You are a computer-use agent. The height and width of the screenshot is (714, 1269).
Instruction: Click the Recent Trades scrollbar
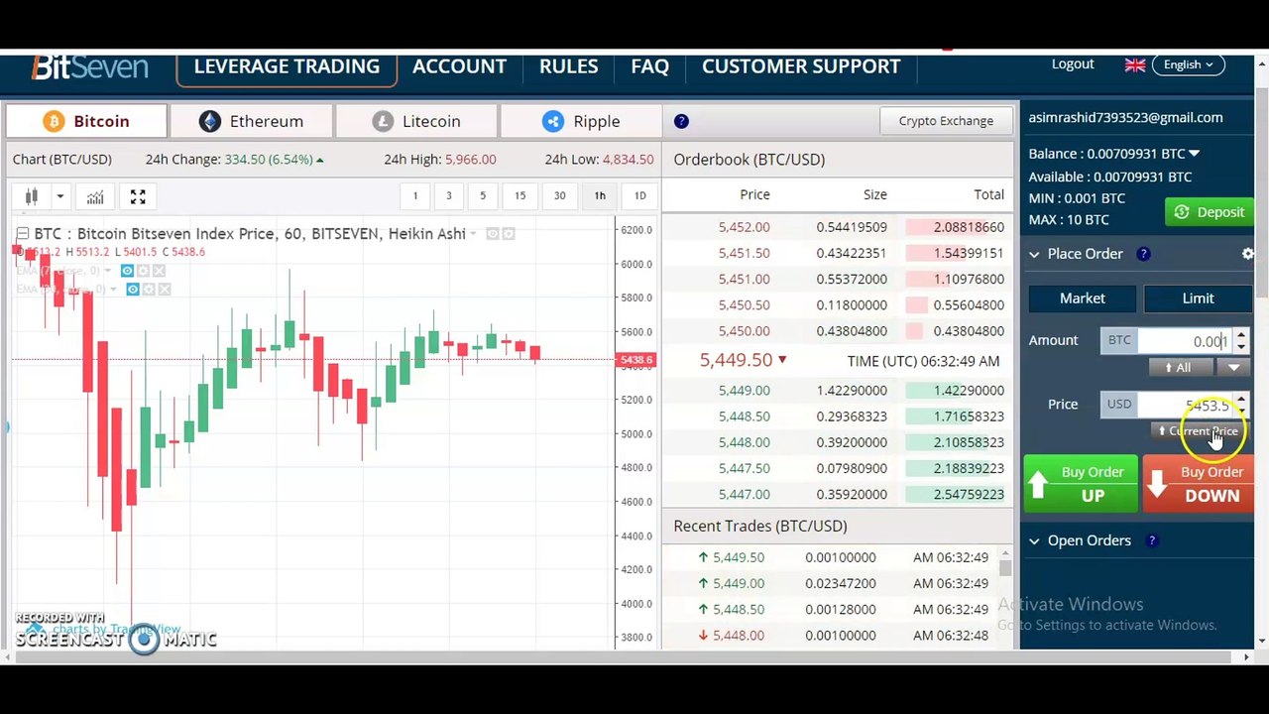(x=1006, y=567)
